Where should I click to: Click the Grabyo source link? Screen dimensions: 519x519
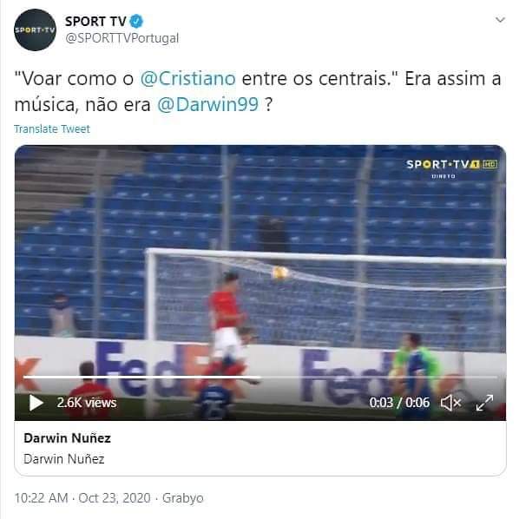coord(183,498)
